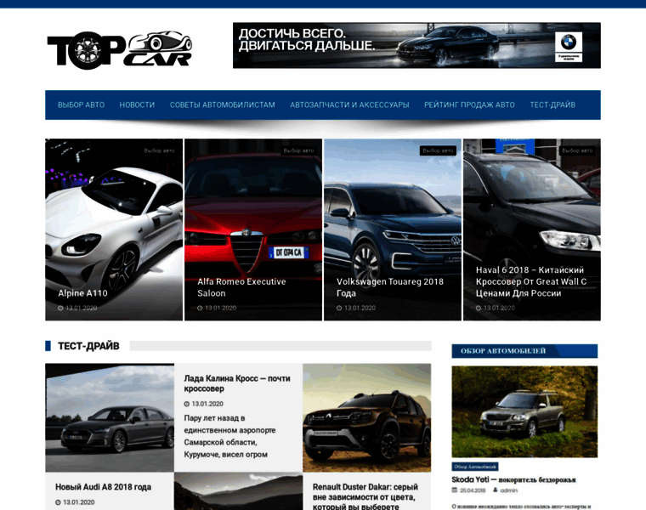Screen dimensions: 646x510
Task: Click calendar icon beside 25.04.2018
Action: pos(455,490)
